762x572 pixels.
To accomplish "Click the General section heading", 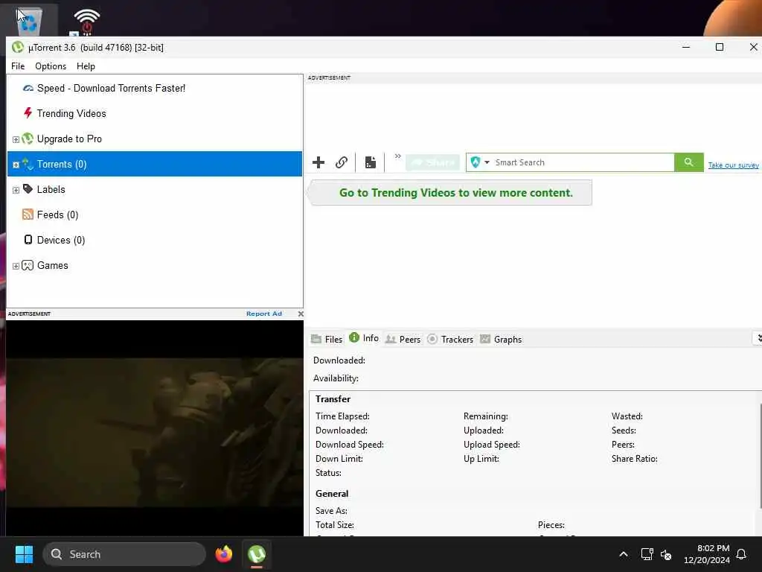I will 332,494.
